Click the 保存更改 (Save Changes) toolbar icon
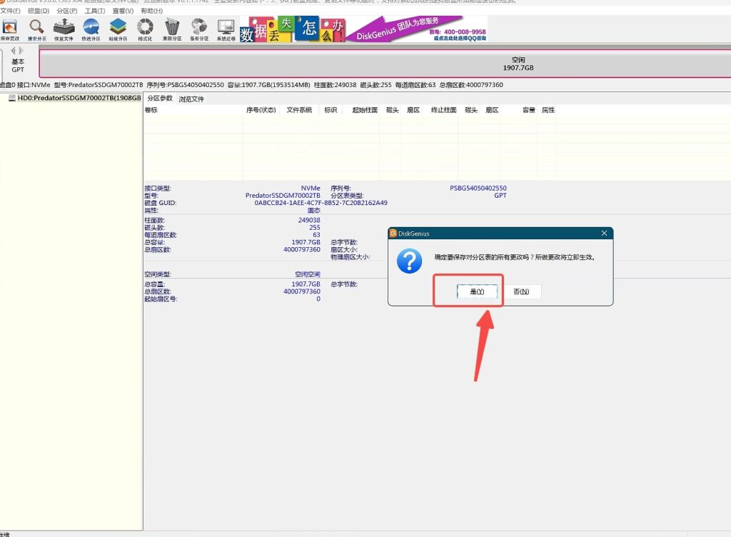Screen dimensions: 731x537 click(x=9, y=29)
